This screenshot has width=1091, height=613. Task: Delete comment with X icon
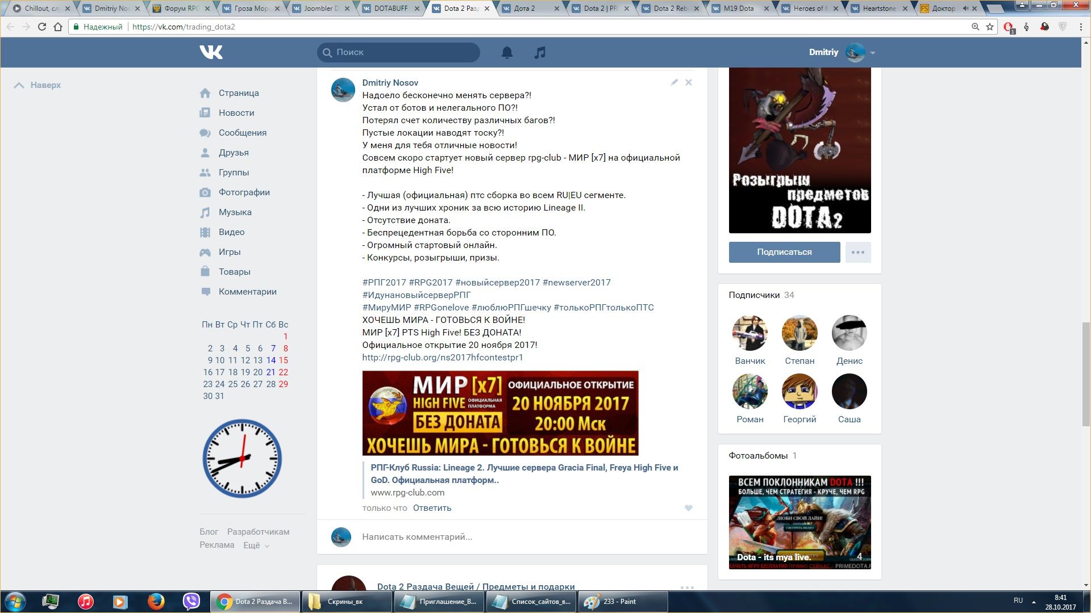(688, 82)
